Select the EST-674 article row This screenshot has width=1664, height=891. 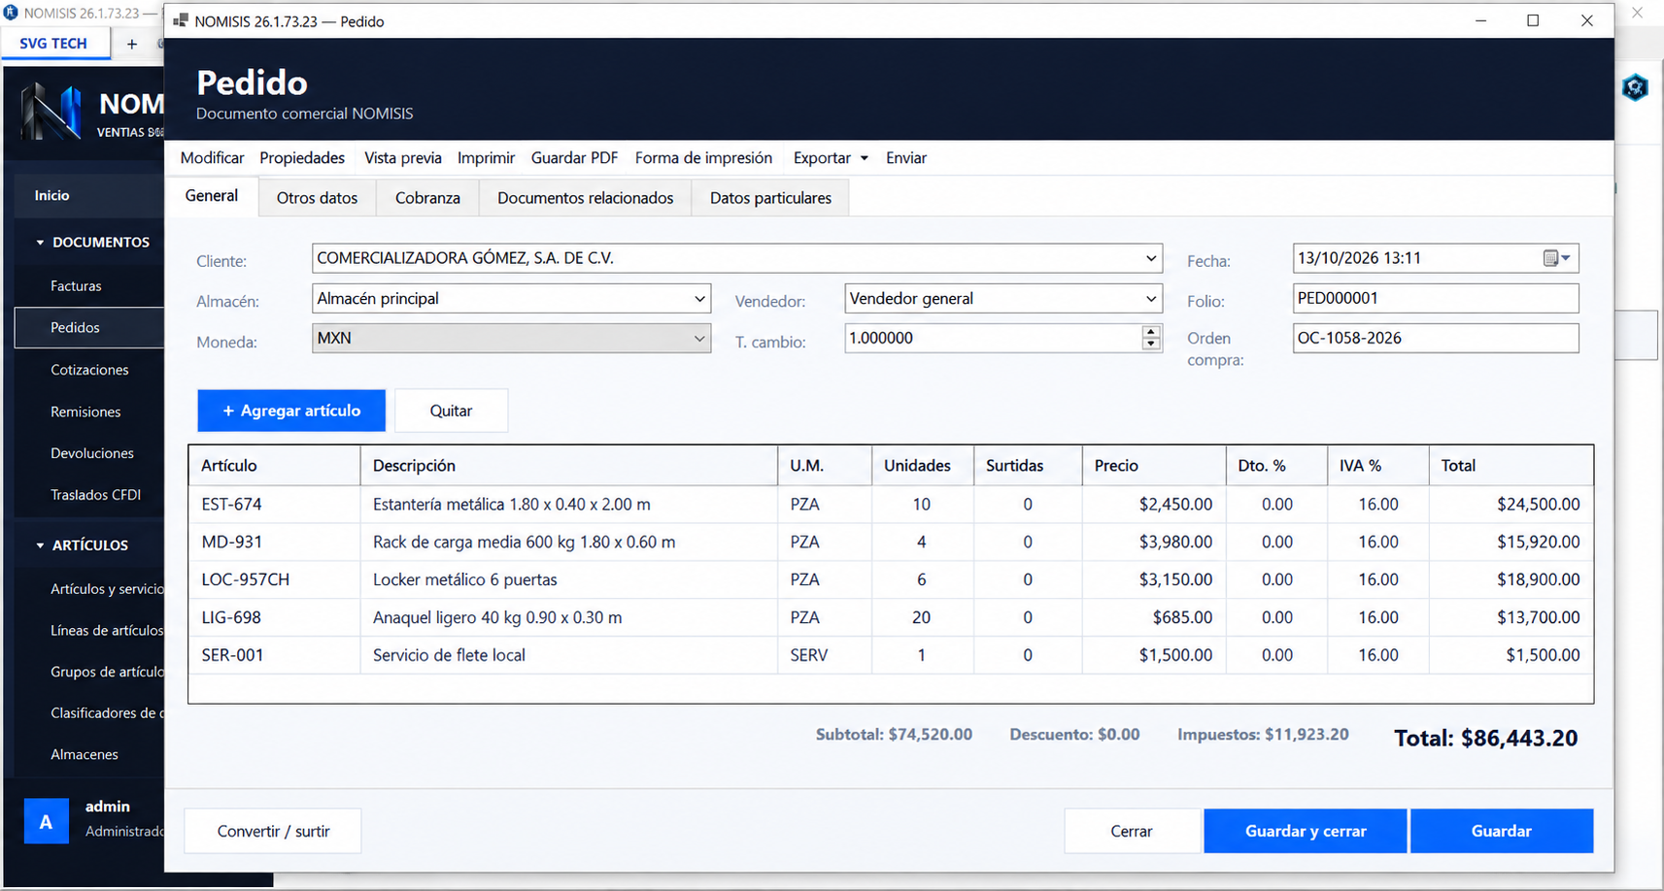point(891,505)
